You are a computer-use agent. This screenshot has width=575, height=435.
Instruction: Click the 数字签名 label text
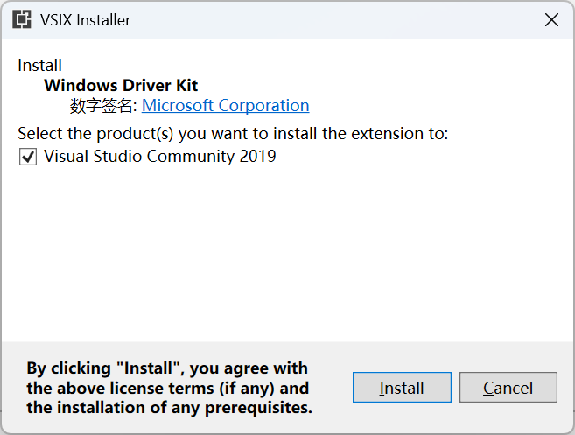[x=103, y=106]
